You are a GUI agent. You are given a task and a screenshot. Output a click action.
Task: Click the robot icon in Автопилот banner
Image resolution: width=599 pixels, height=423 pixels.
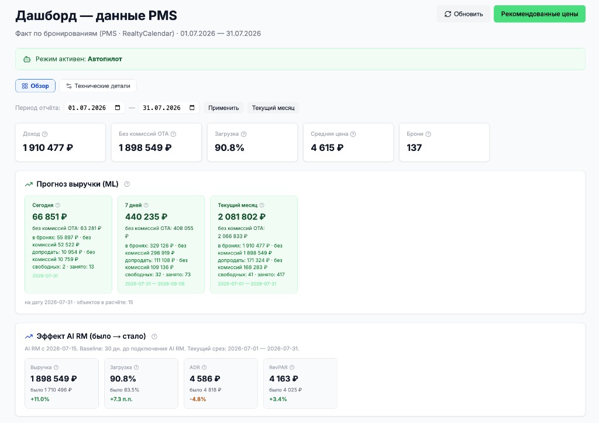[27, 59]
